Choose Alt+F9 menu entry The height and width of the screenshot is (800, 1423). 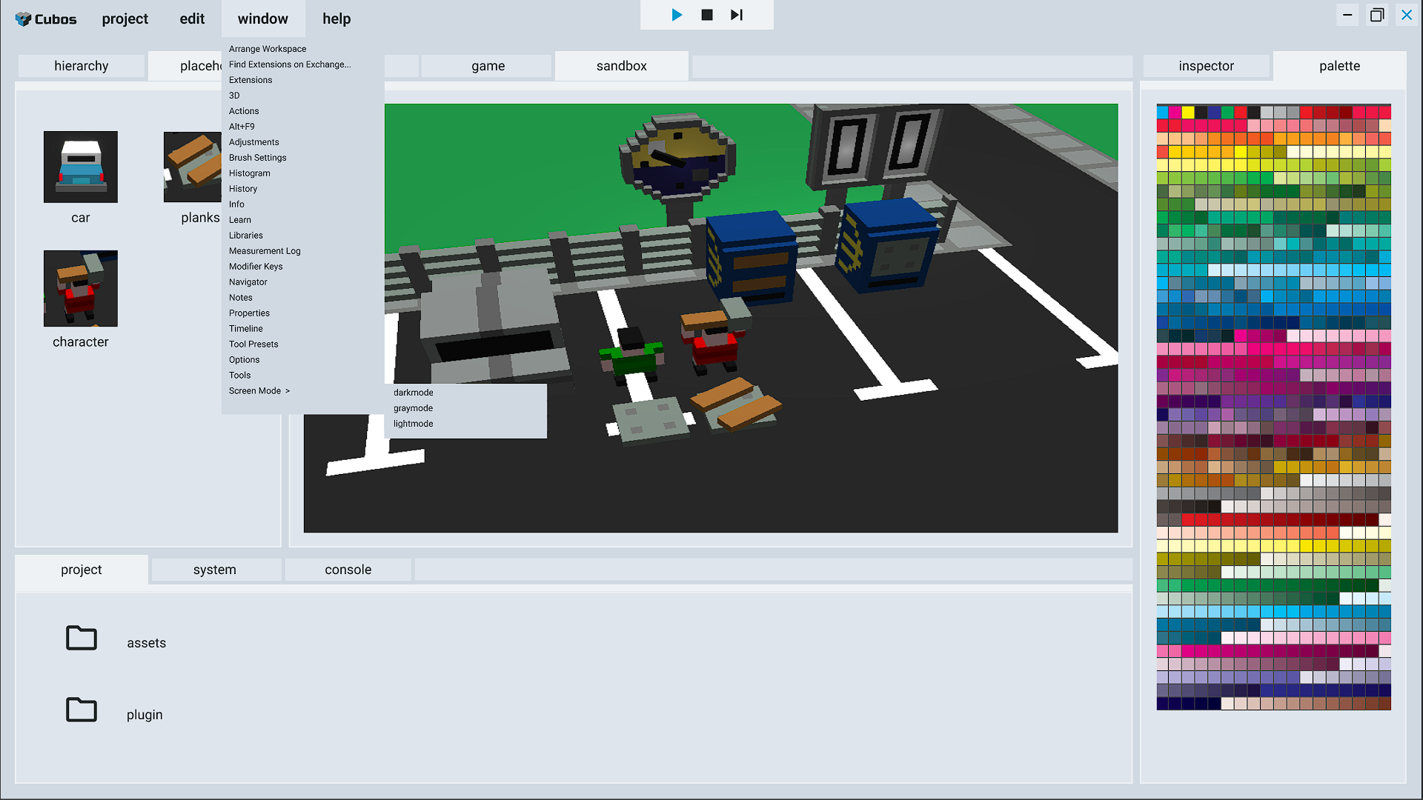pyautogui.click(x=242, y=127)
